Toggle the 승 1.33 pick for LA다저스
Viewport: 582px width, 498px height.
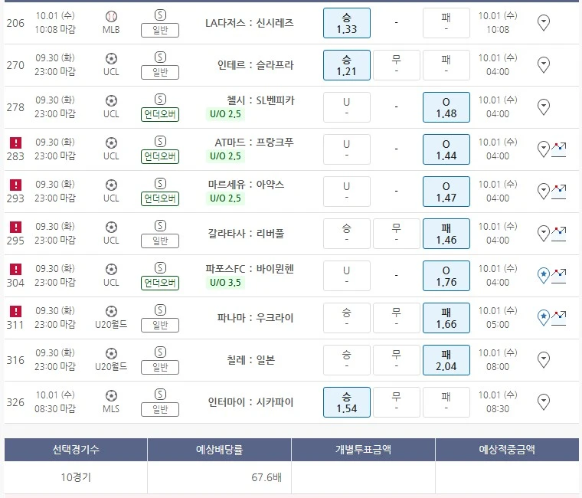point(347,23)
